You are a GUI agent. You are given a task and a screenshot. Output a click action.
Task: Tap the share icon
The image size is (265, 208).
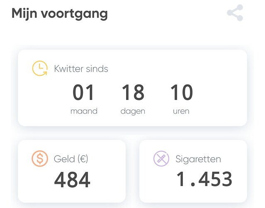pyautogui.click(x=235, y=13)
